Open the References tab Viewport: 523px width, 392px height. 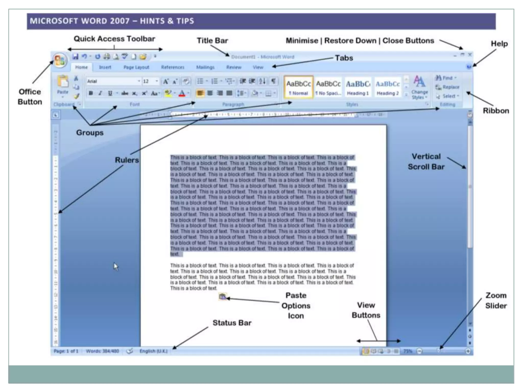(173, 67)
